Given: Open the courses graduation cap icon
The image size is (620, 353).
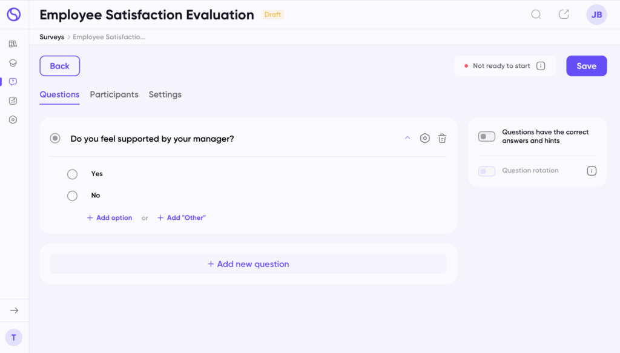Looking at the screenshot, I should pyautogui.click(x=13, y=63).
